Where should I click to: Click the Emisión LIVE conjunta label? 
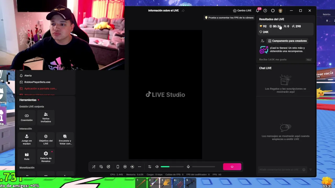[x=32, y=107]
